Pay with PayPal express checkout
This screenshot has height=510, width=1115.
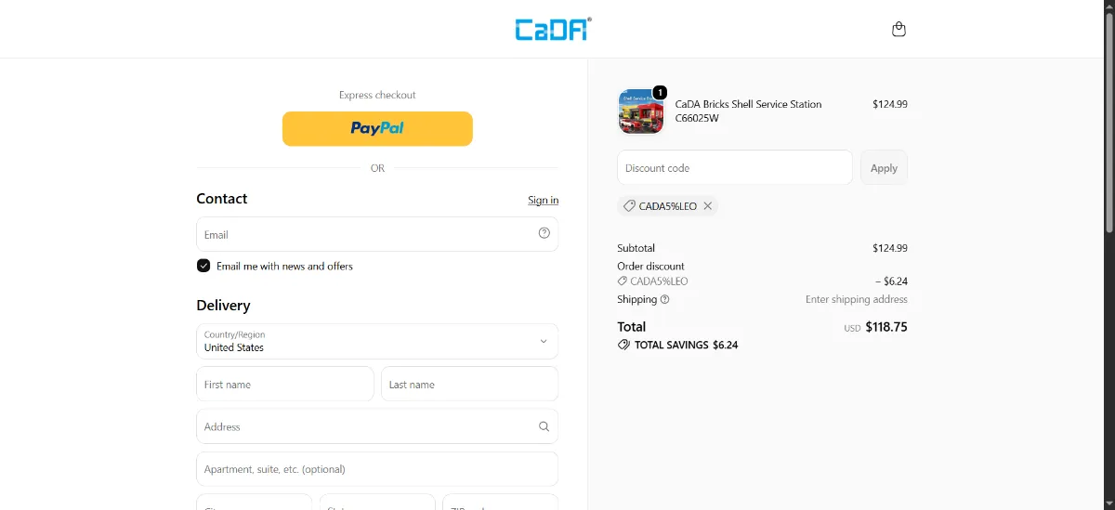click(x=377, y=128)
